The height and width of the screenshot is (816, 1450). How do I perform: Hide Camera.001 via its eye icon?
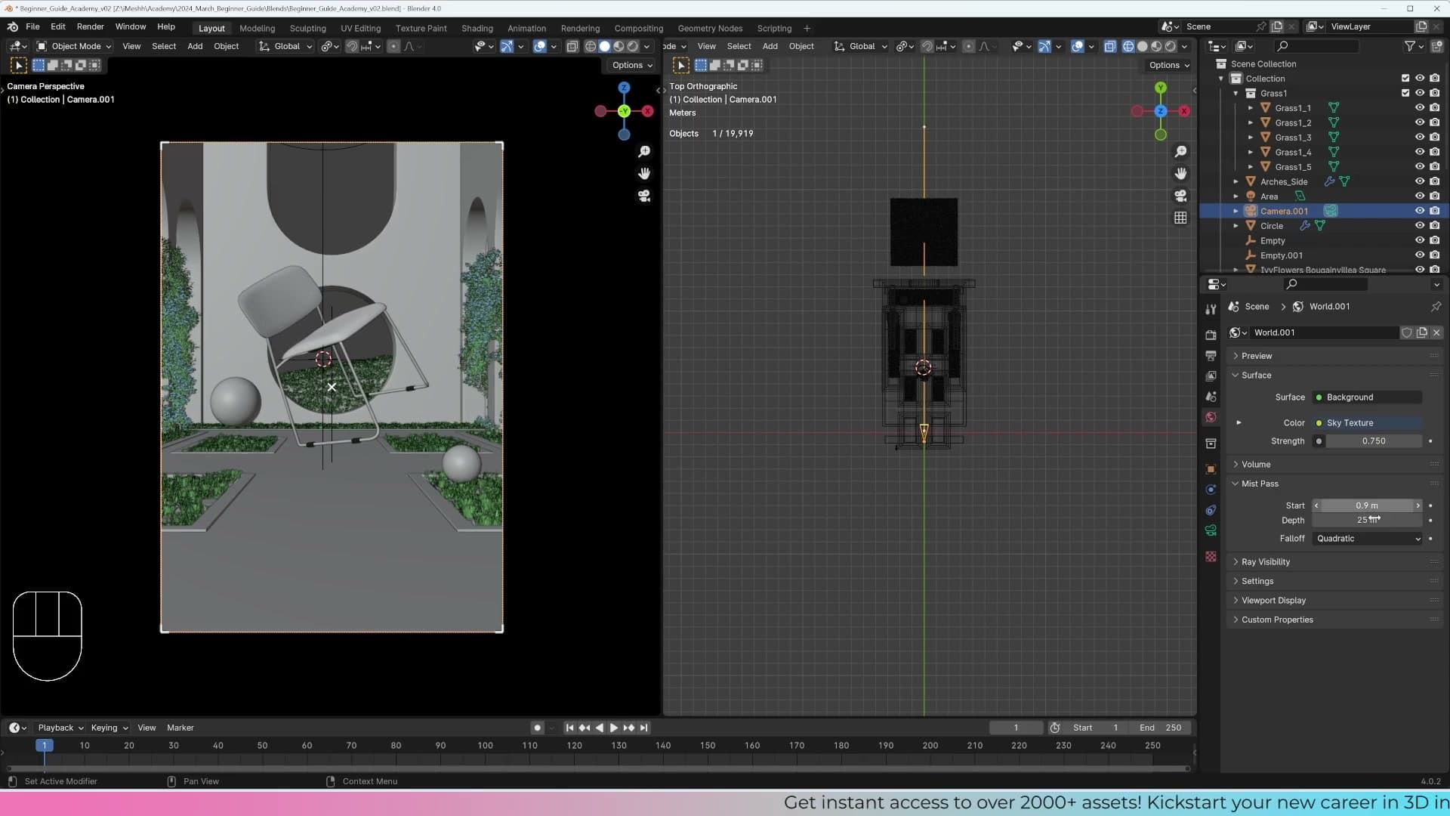tap(1419, 211)
